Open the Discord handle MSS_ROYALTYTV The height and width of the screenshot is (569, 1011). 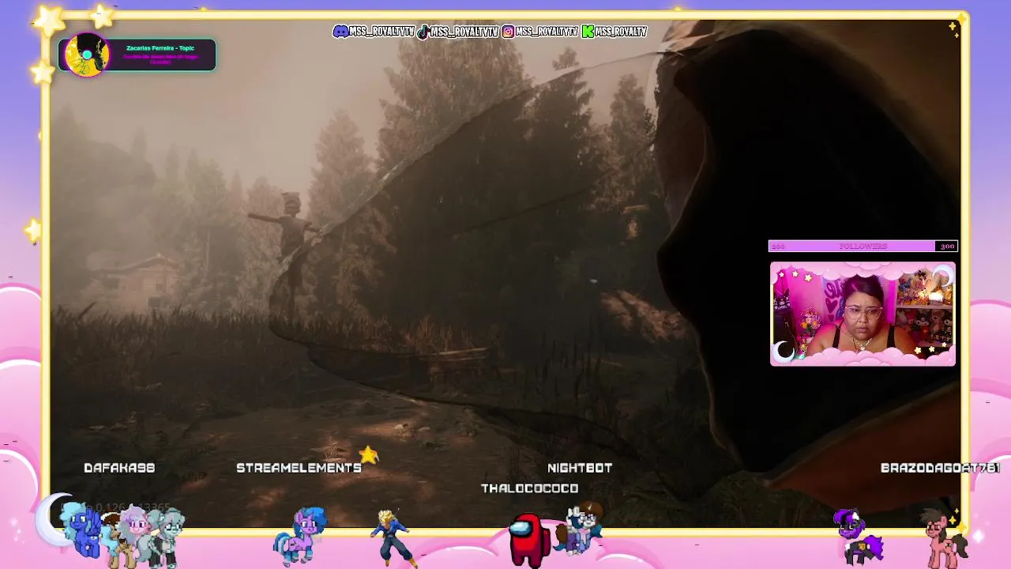pos(382,32)
